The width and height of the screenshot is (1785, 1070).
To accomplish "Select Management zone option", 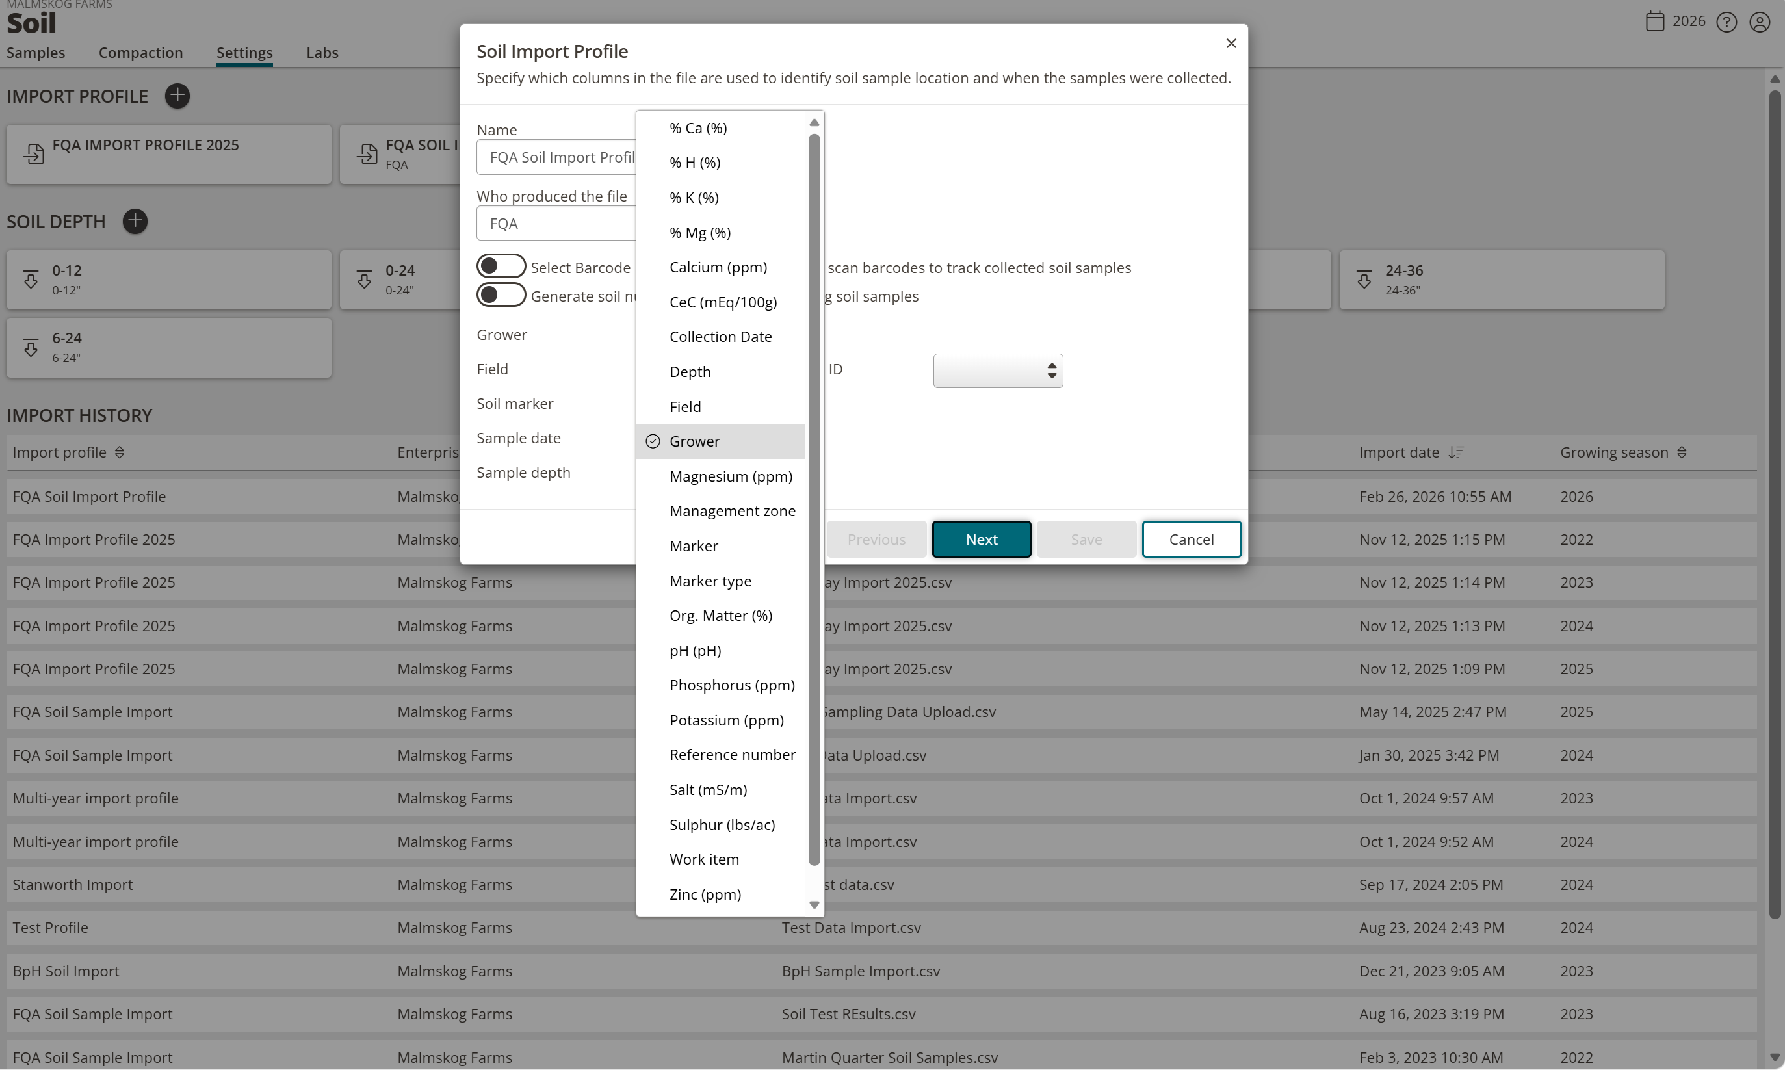I will (720, 510).
